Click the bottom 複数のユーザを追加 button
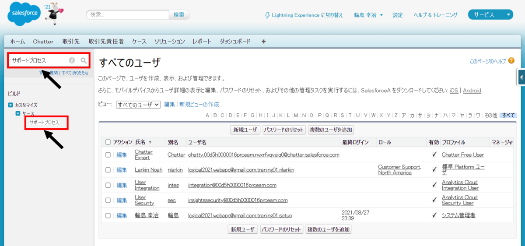 coord(328,229)
